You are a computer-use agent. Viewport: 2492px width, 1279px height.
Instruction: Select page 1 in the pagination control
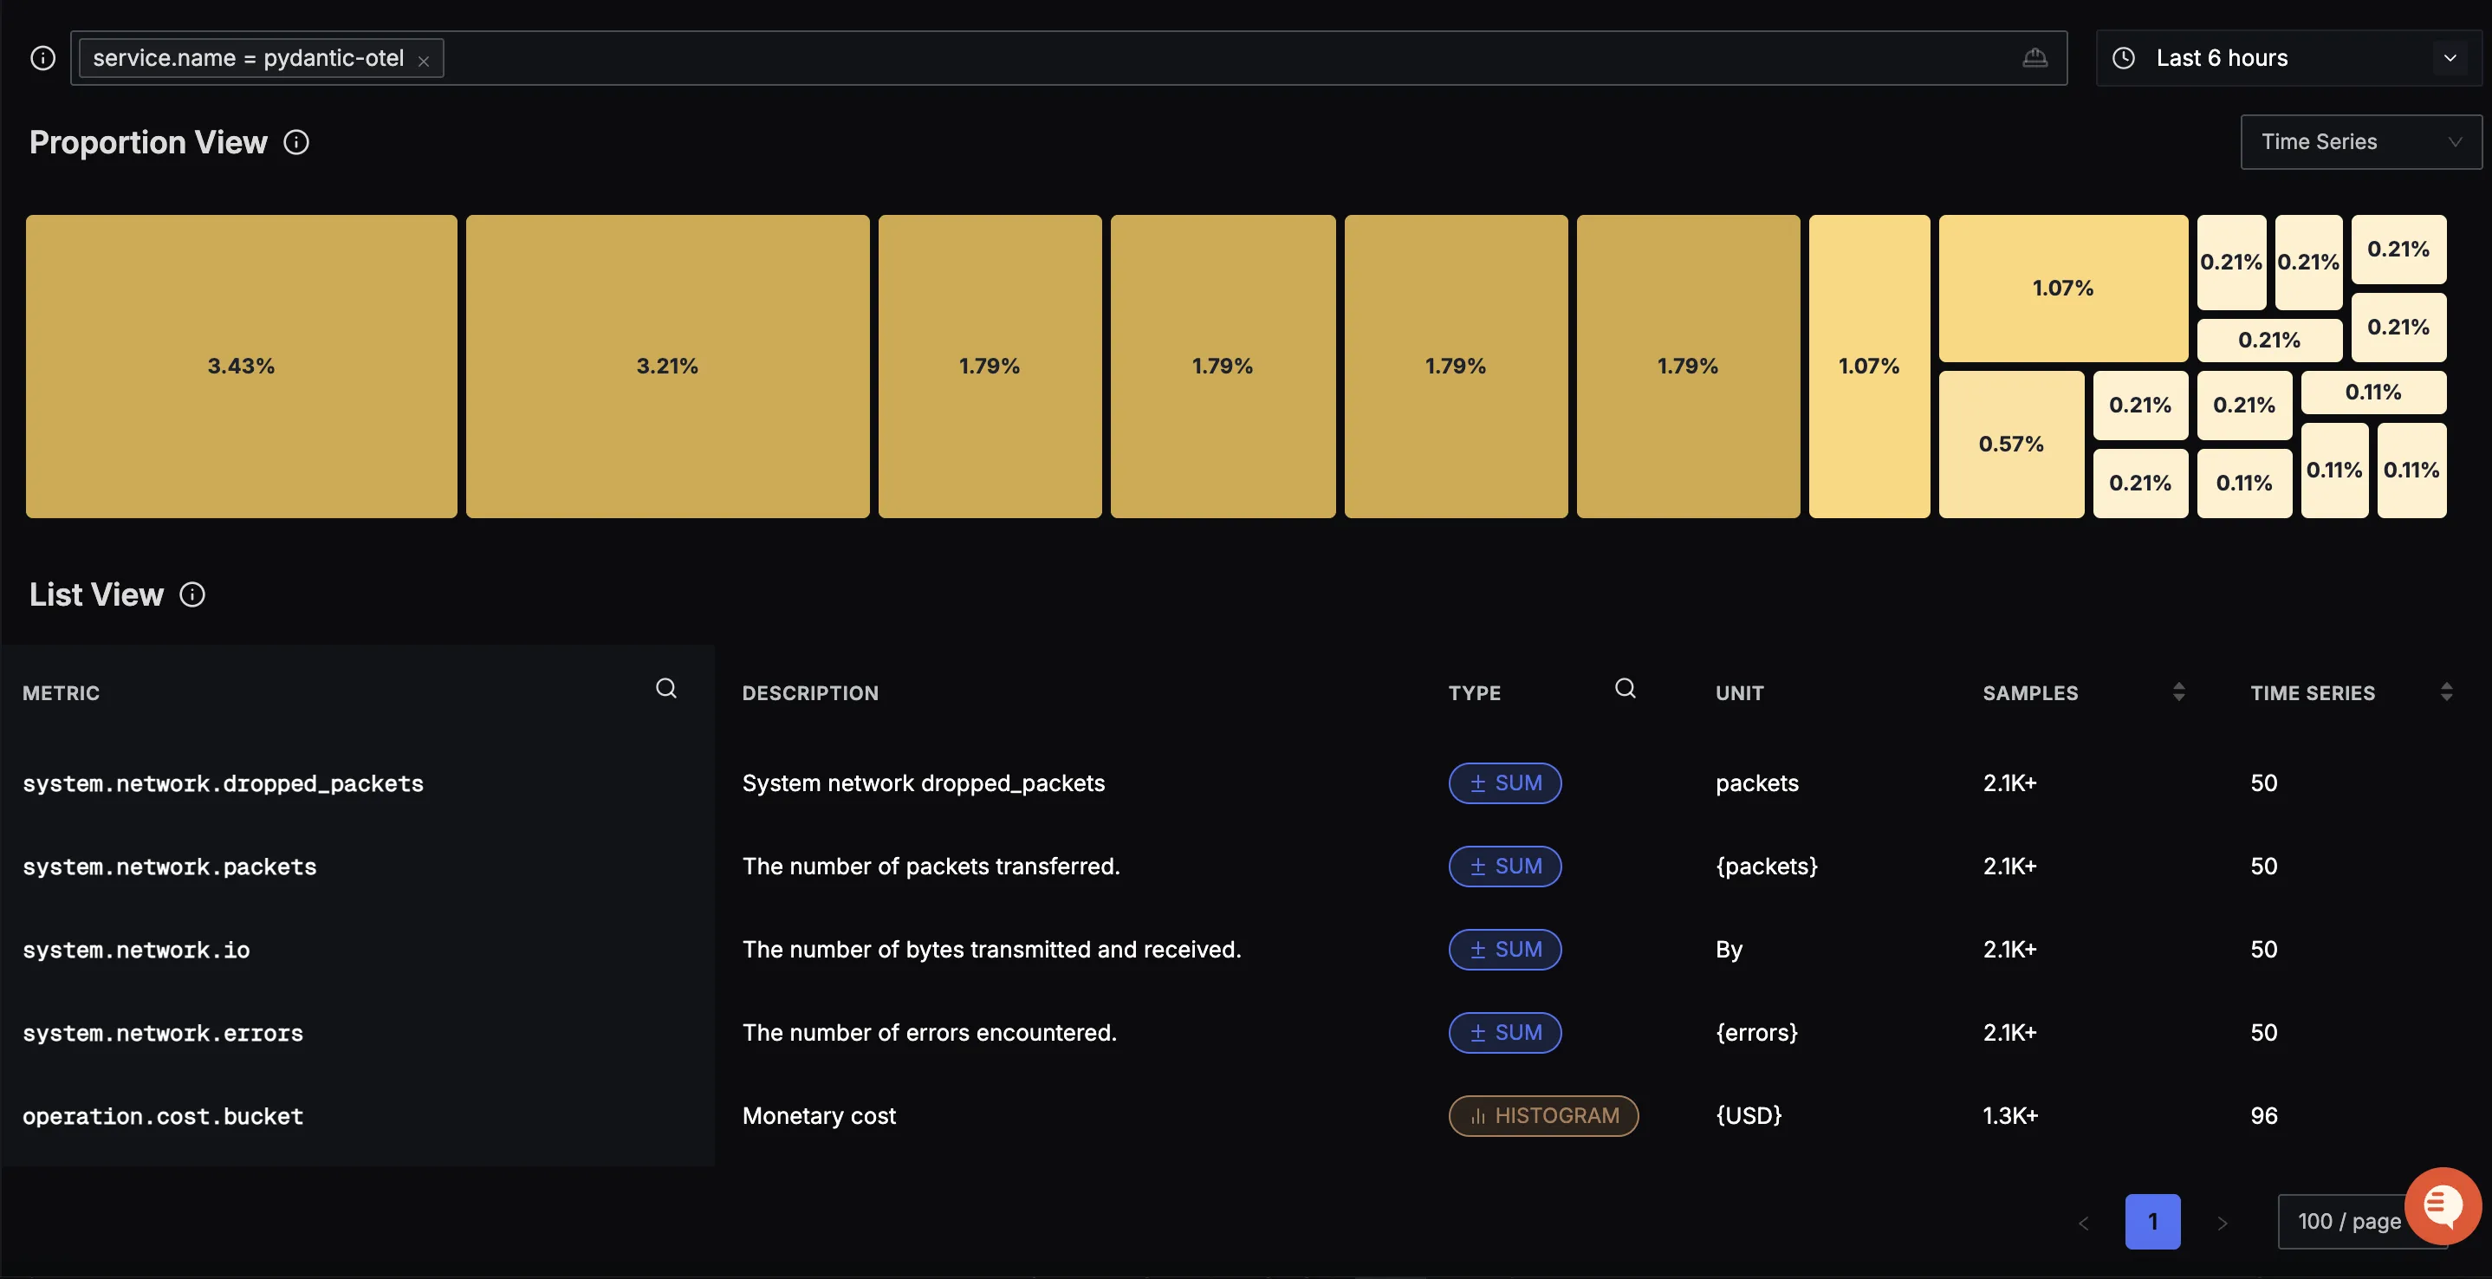pos(2152,1221)
